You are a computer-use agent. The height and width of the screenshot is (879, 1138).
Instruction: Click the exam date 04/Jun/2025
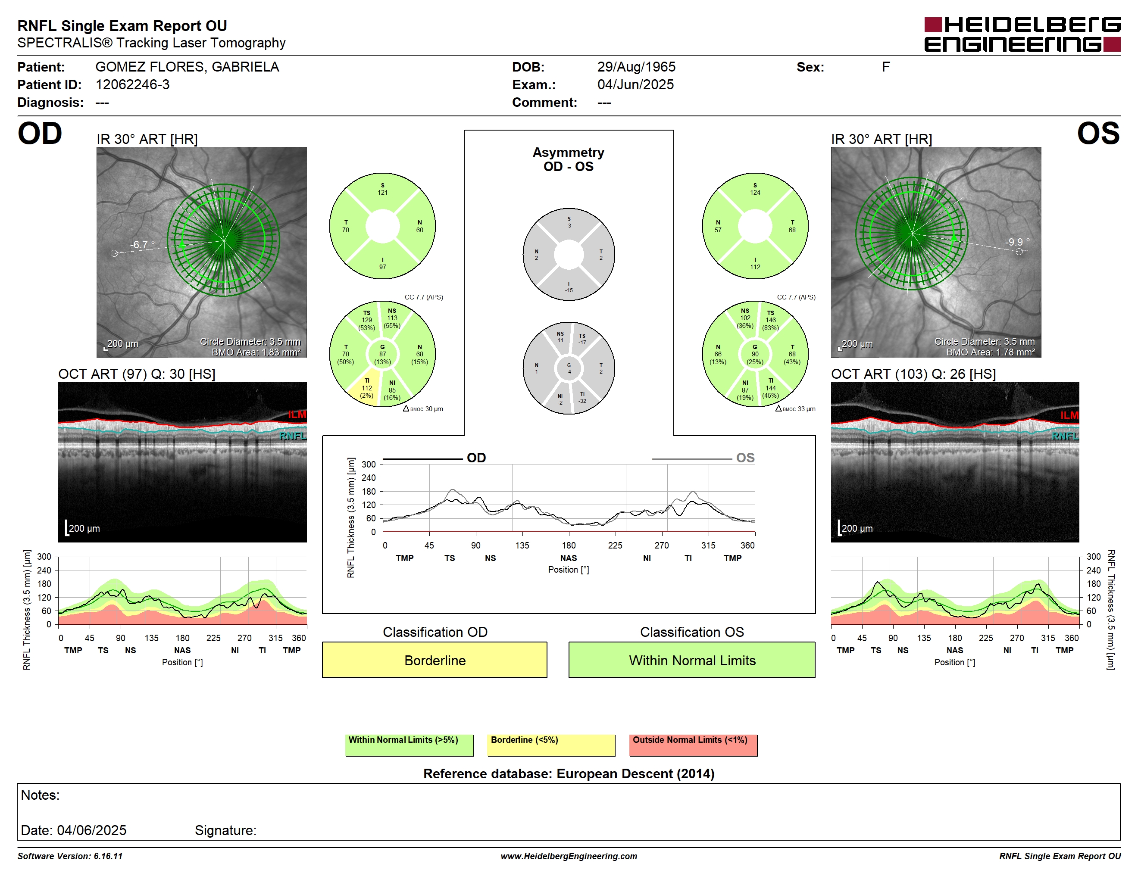coord(635,84)
